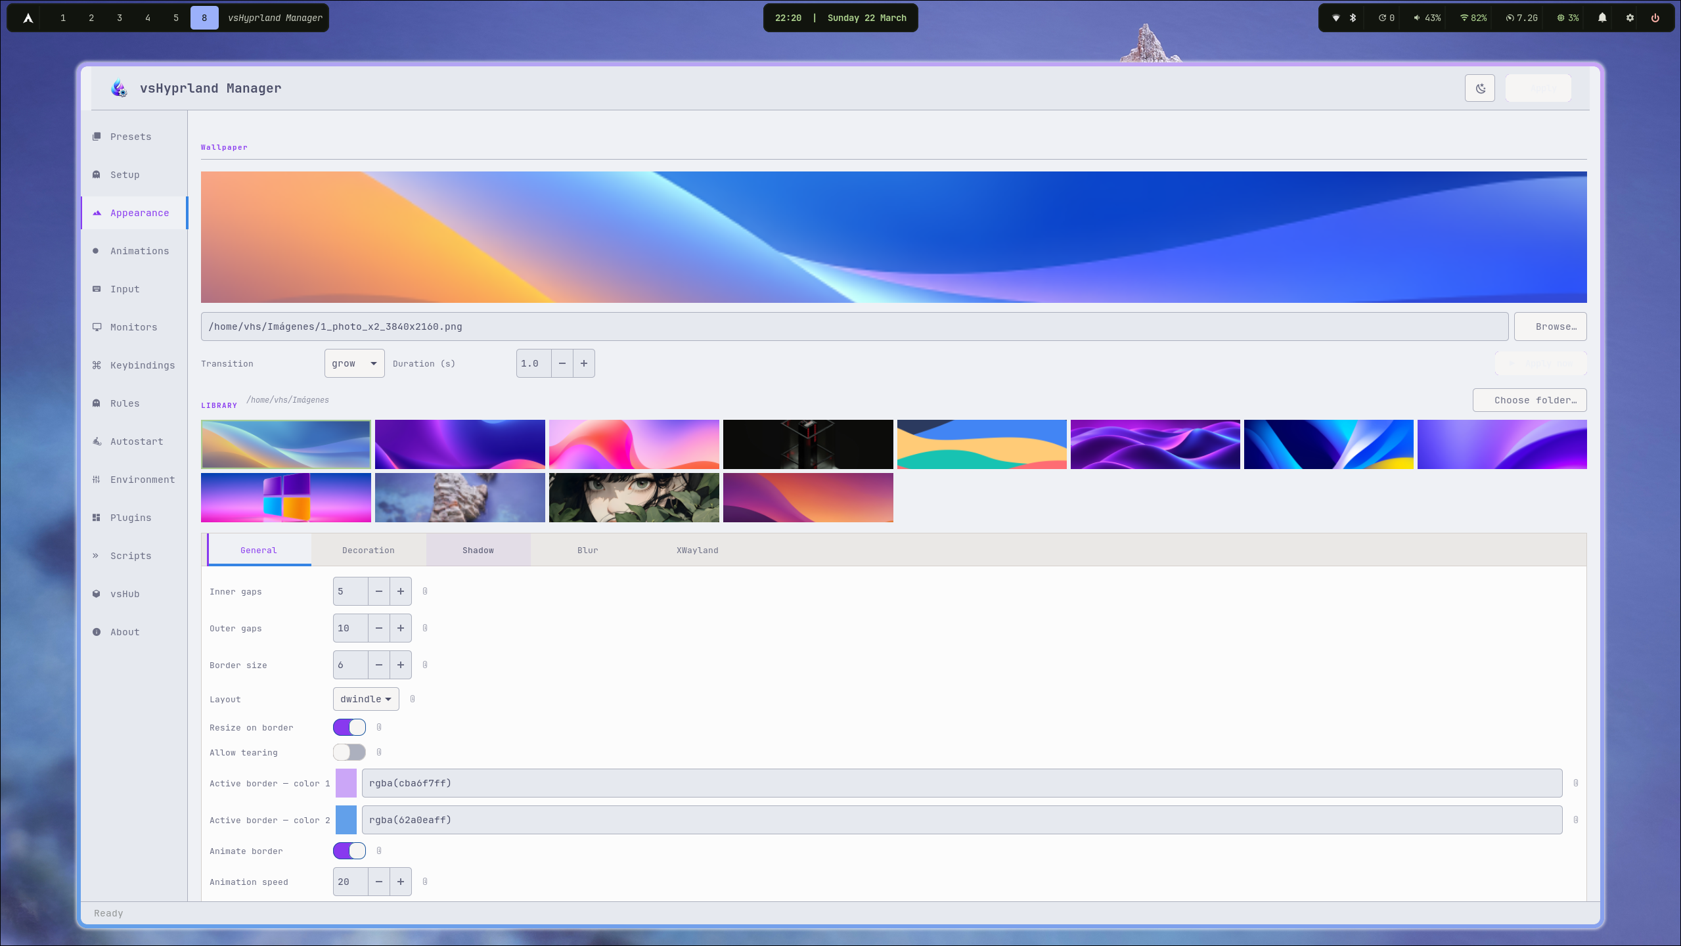Toggle dark mode with the moon icon
1681x946 pixels.
(x=1479, y=87)
